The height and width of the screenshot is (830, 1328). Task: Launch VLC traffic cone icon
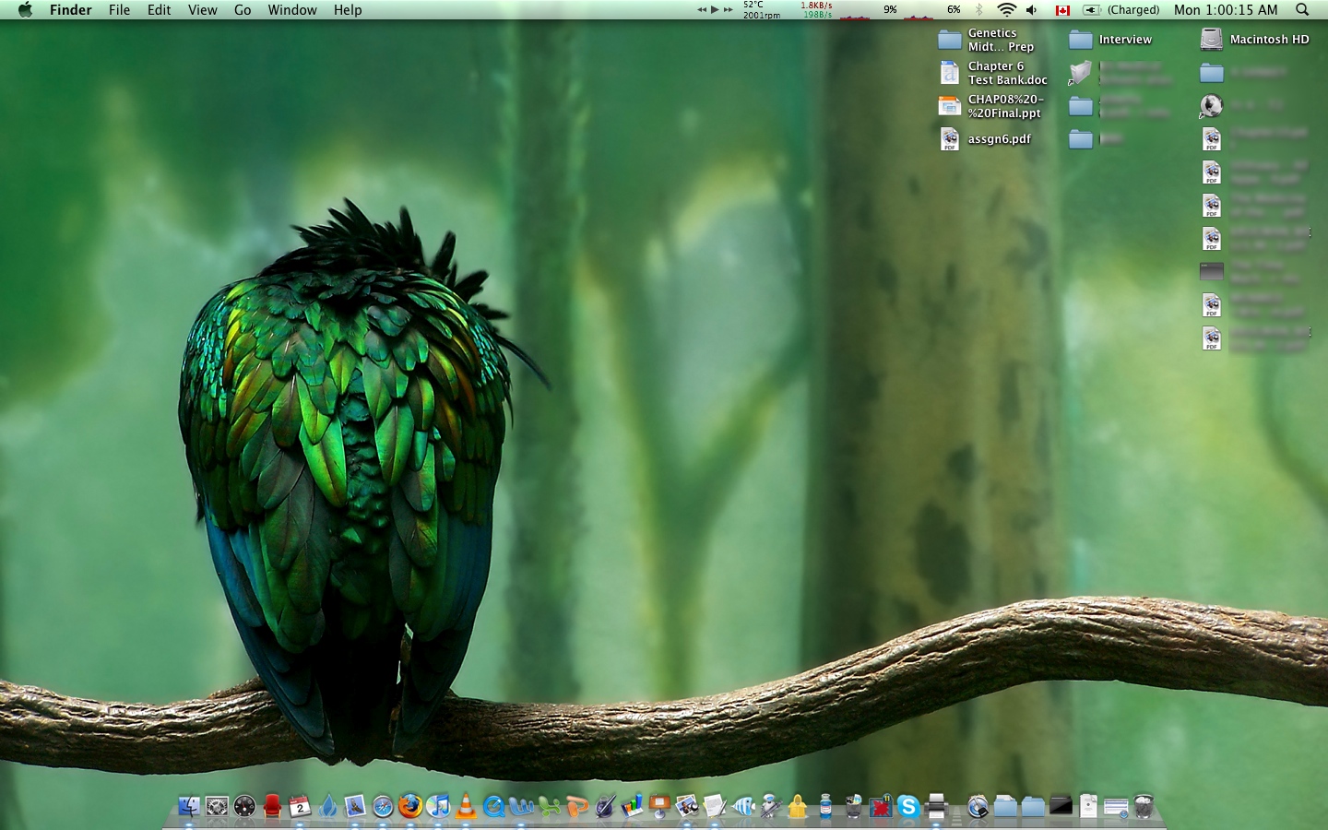(x=466, y=806)
